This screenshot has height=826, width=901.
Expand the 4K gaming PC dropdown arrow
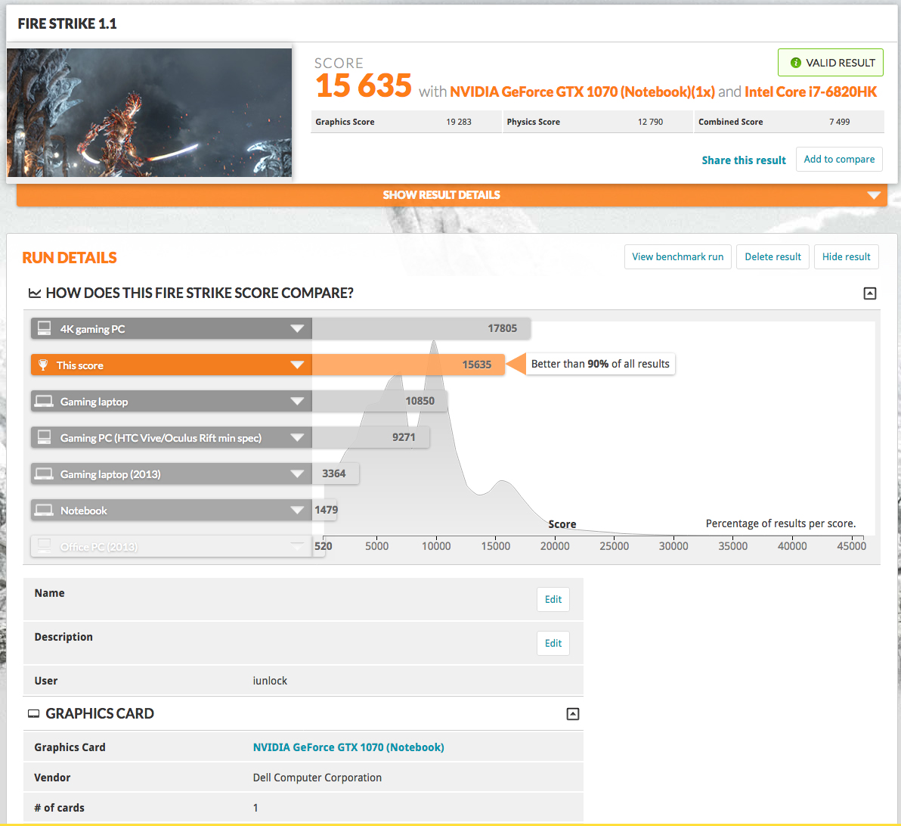[x=297, y=328]
